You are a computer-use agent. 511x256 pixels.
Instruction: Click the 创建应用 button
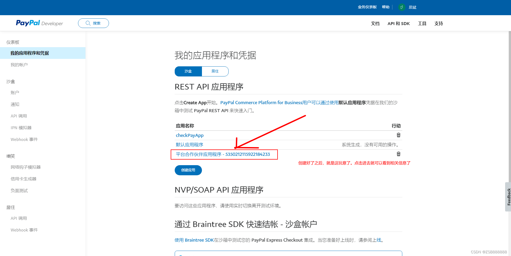(188, 170)
